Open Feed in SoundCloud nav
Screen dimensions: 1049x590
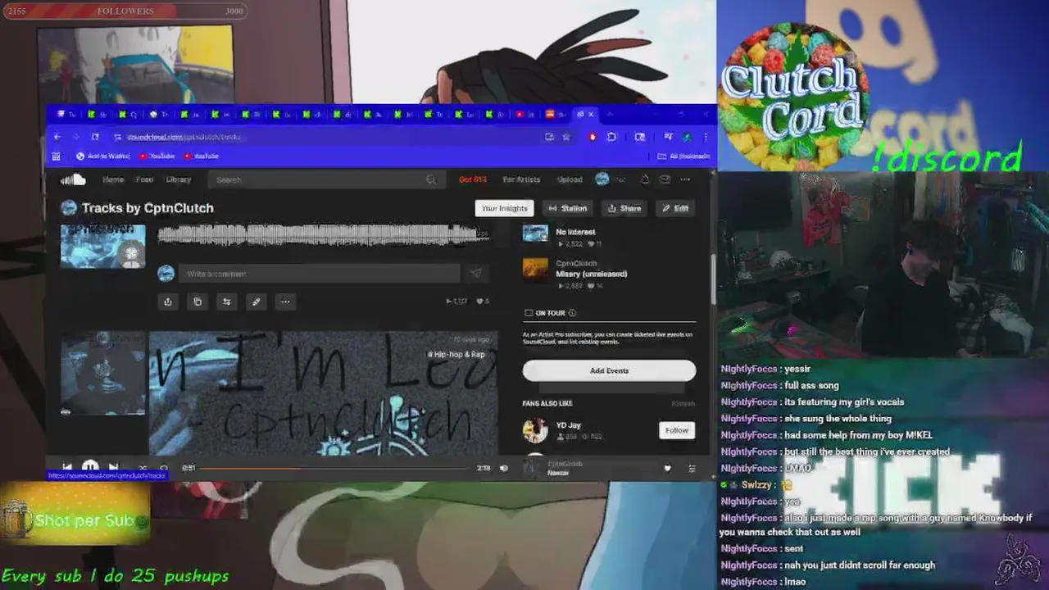145,179
